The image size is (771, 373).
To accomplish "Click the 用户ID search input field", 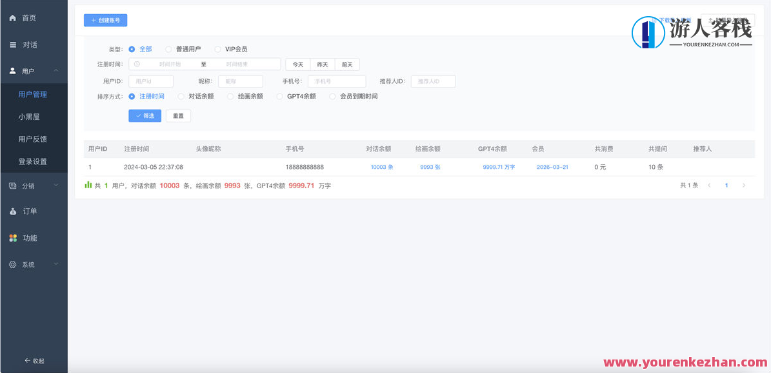I will (x=150, y=81).
